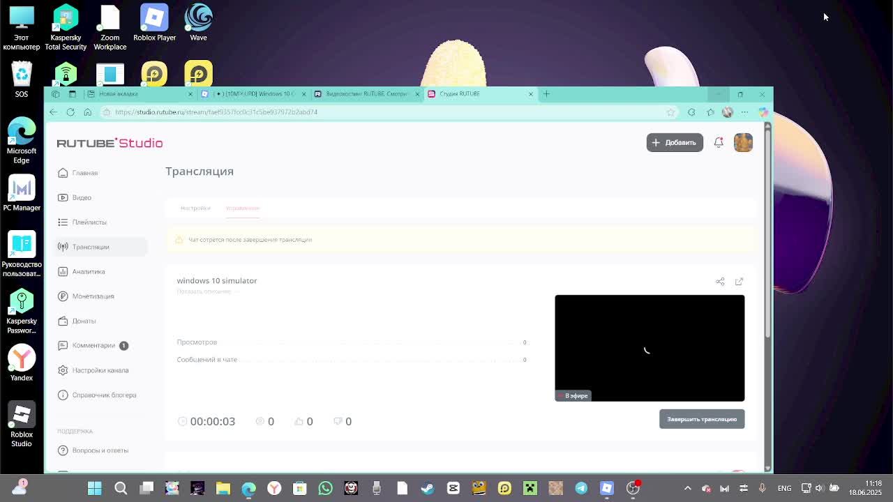
Task: Open the Copilot icon in Edge toolbar
Action: 763,112
